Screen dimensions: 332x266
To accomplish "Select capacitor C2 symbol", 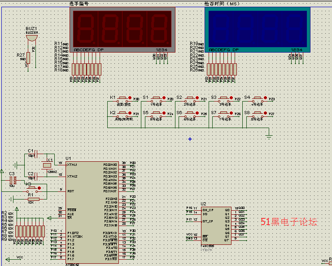I will pyautogui.click(x=36, y=177).
